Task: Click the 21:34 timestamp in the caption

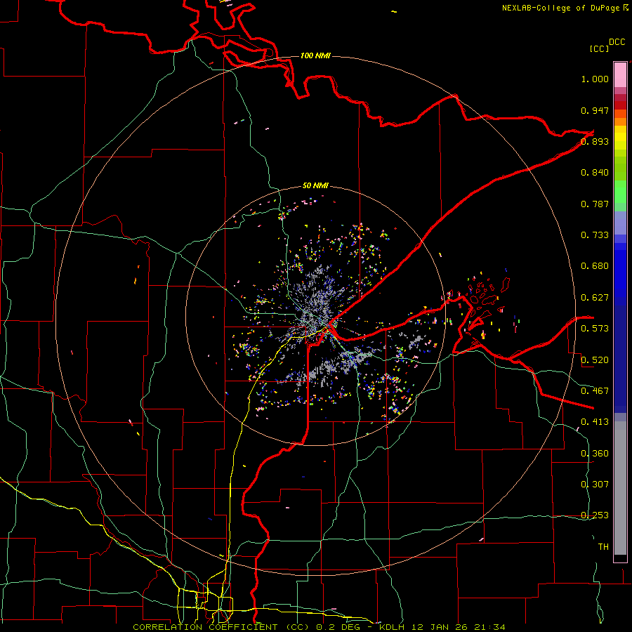Action: (x=489, y=627)
